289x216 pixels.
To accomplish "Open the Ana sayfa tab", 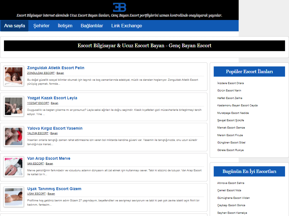I will [14, 26].
